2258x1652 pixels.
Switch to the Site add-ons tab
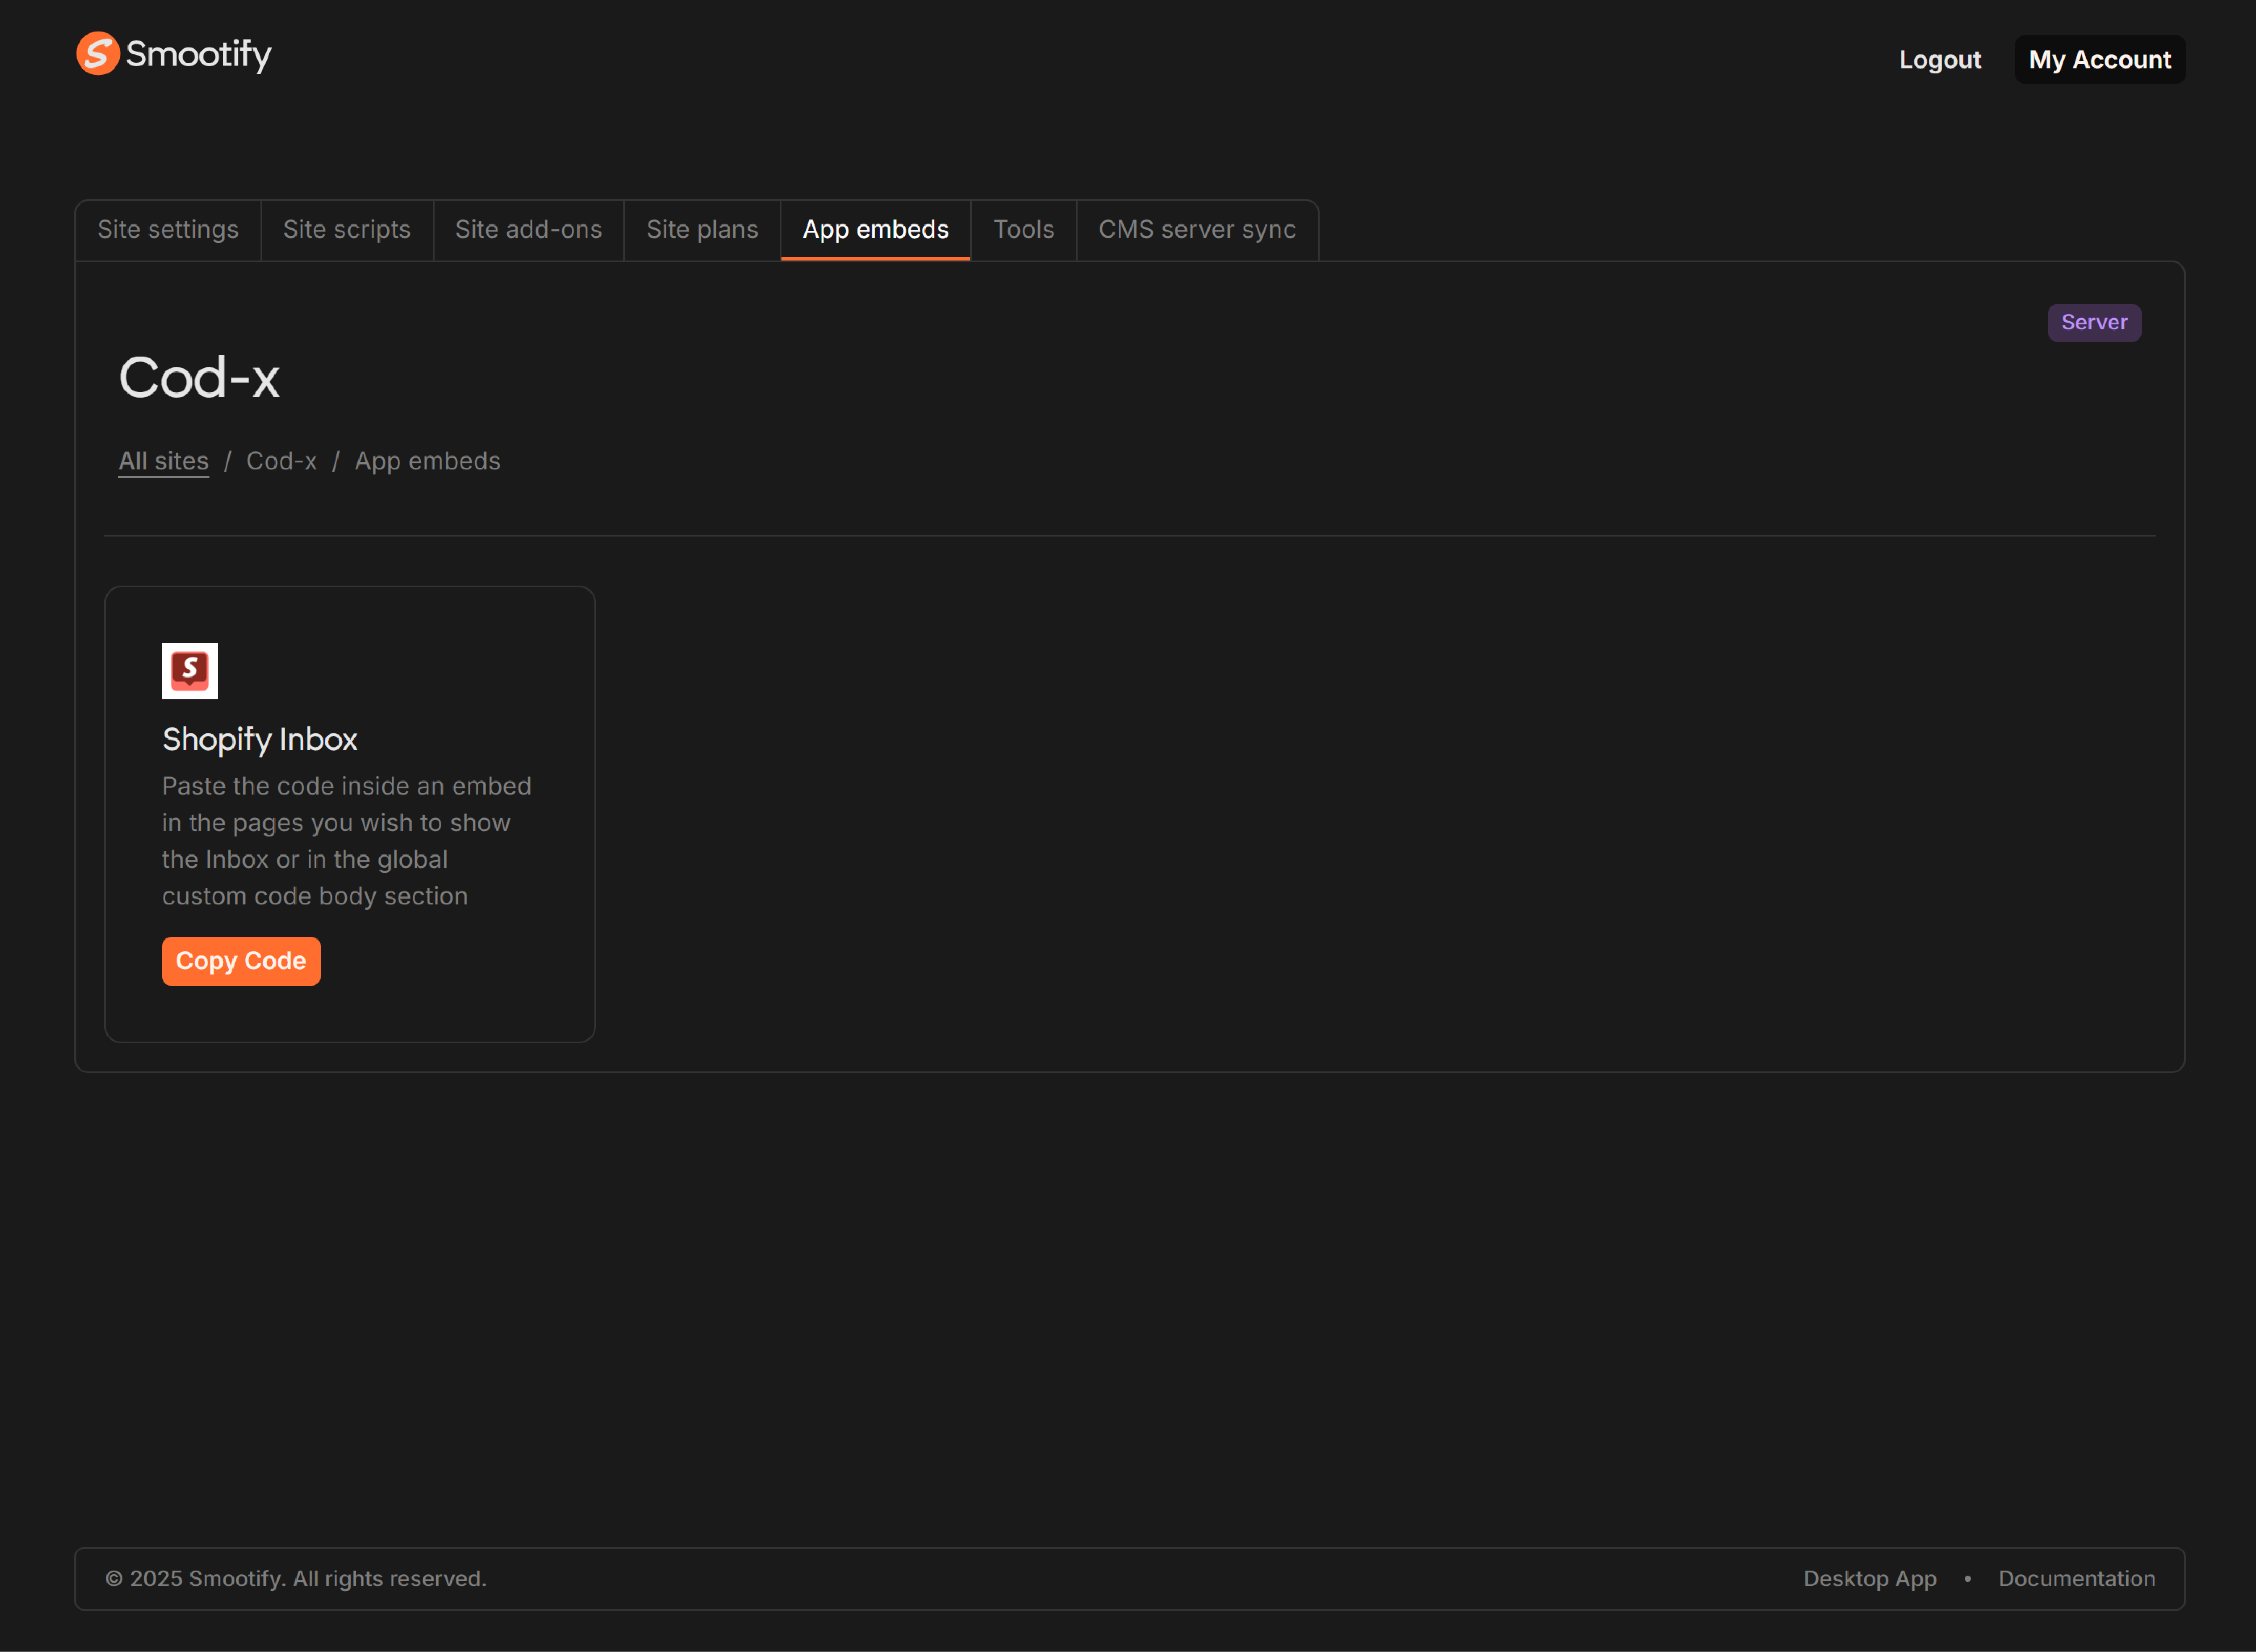[528, 229]
